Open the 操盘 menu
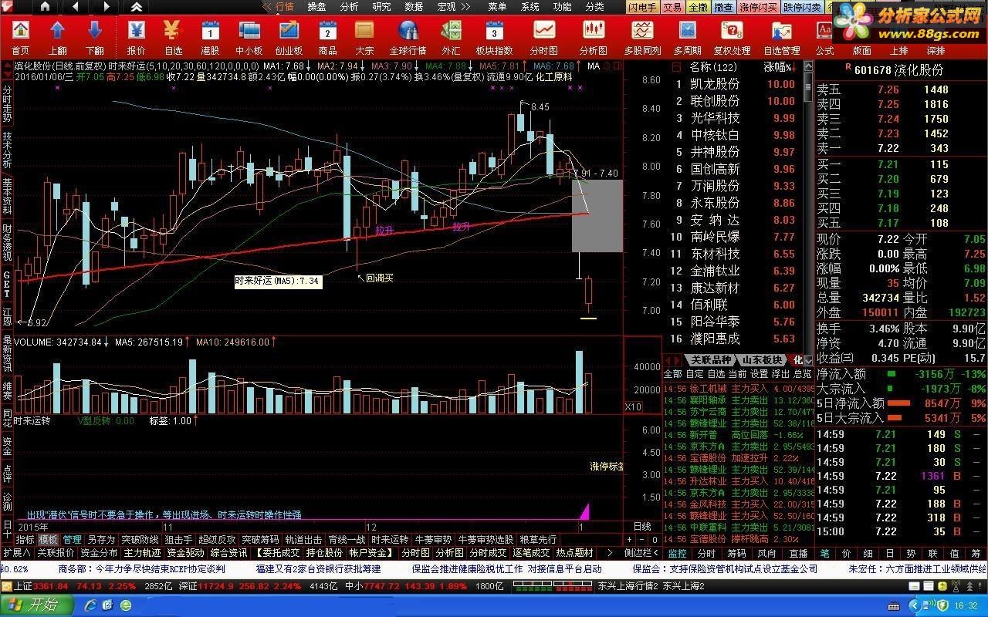 [x=316, y=7]
